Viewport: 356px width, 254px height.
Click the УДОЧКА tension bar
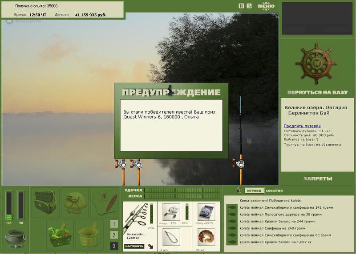tap(182, 190)
